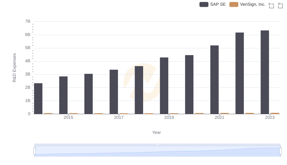The image size is (287, 165).
Task: Click the 0 y-axis label
Action: [29, 114]
